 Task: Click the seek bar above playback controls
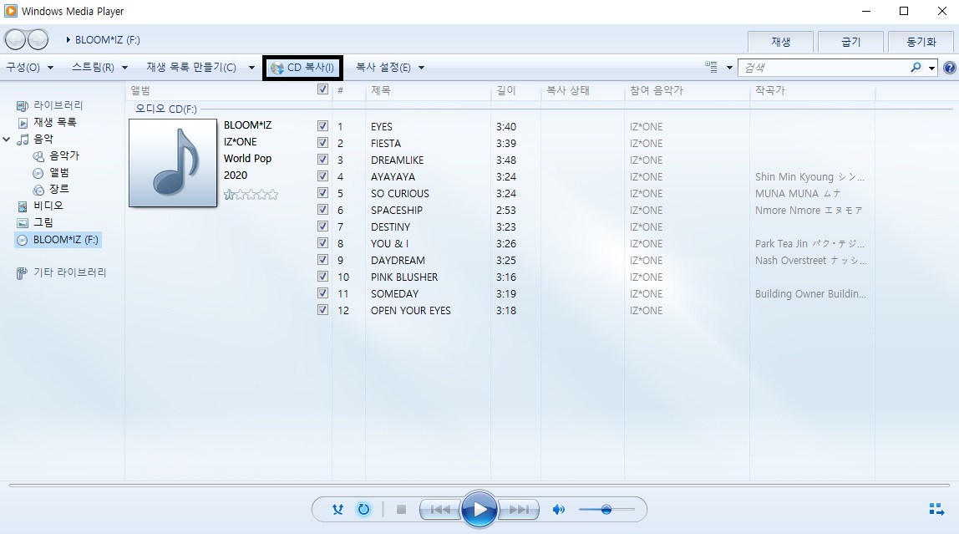[x=479, y=485]
